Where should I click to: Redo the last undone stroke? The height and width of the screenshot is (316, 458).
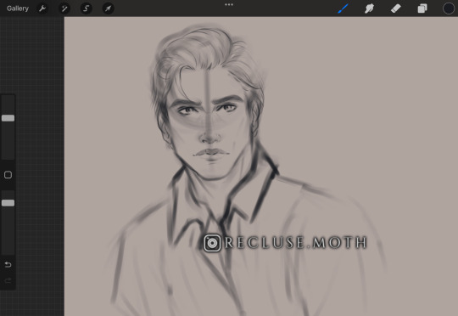pyautogui.click(x=8, y=281)
